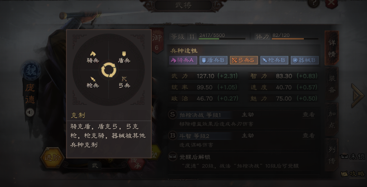View details of 抬棺决战 skill

(308, 115)
